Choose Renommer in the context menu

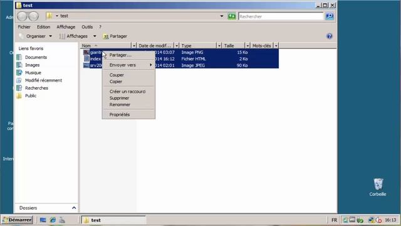point(128,105)
